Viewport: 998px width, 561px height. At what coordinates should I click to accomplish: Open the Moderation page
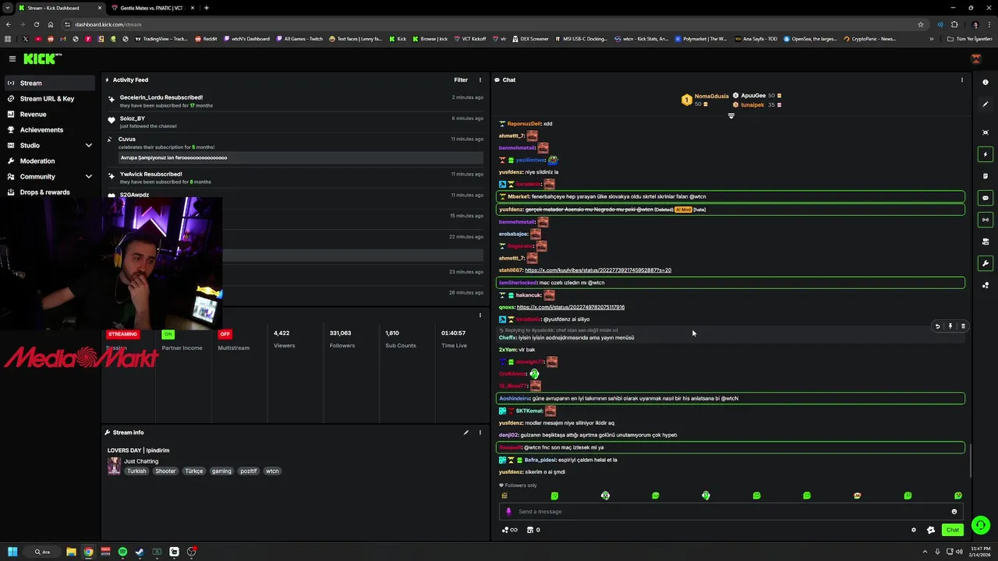pyautogui.click(x=50, y=161)
